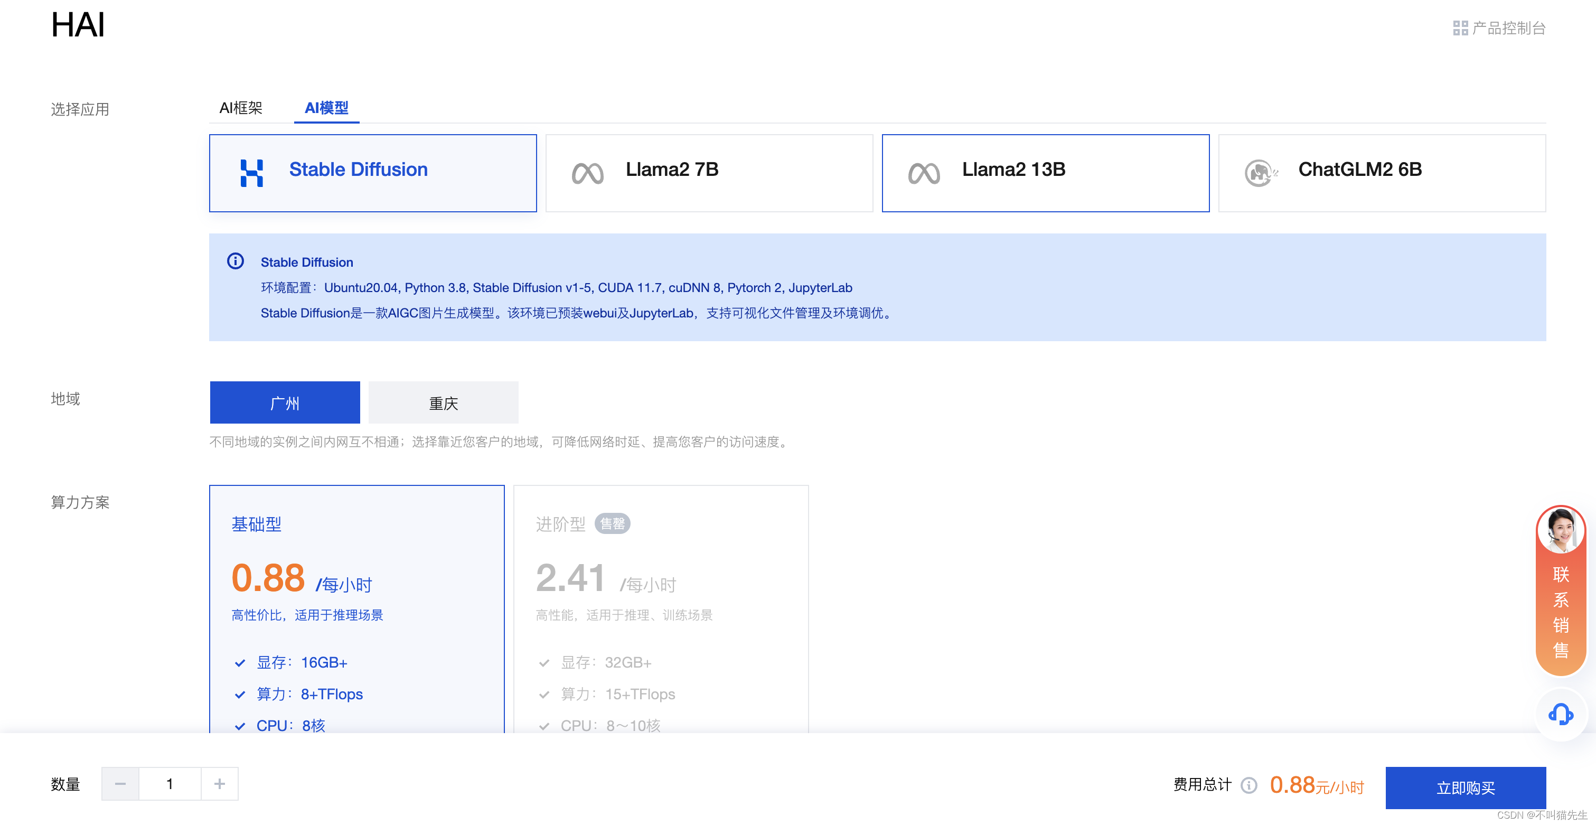The image size is (1596, 825).
Task: Click the 数量 label
Action: (65, 785)
